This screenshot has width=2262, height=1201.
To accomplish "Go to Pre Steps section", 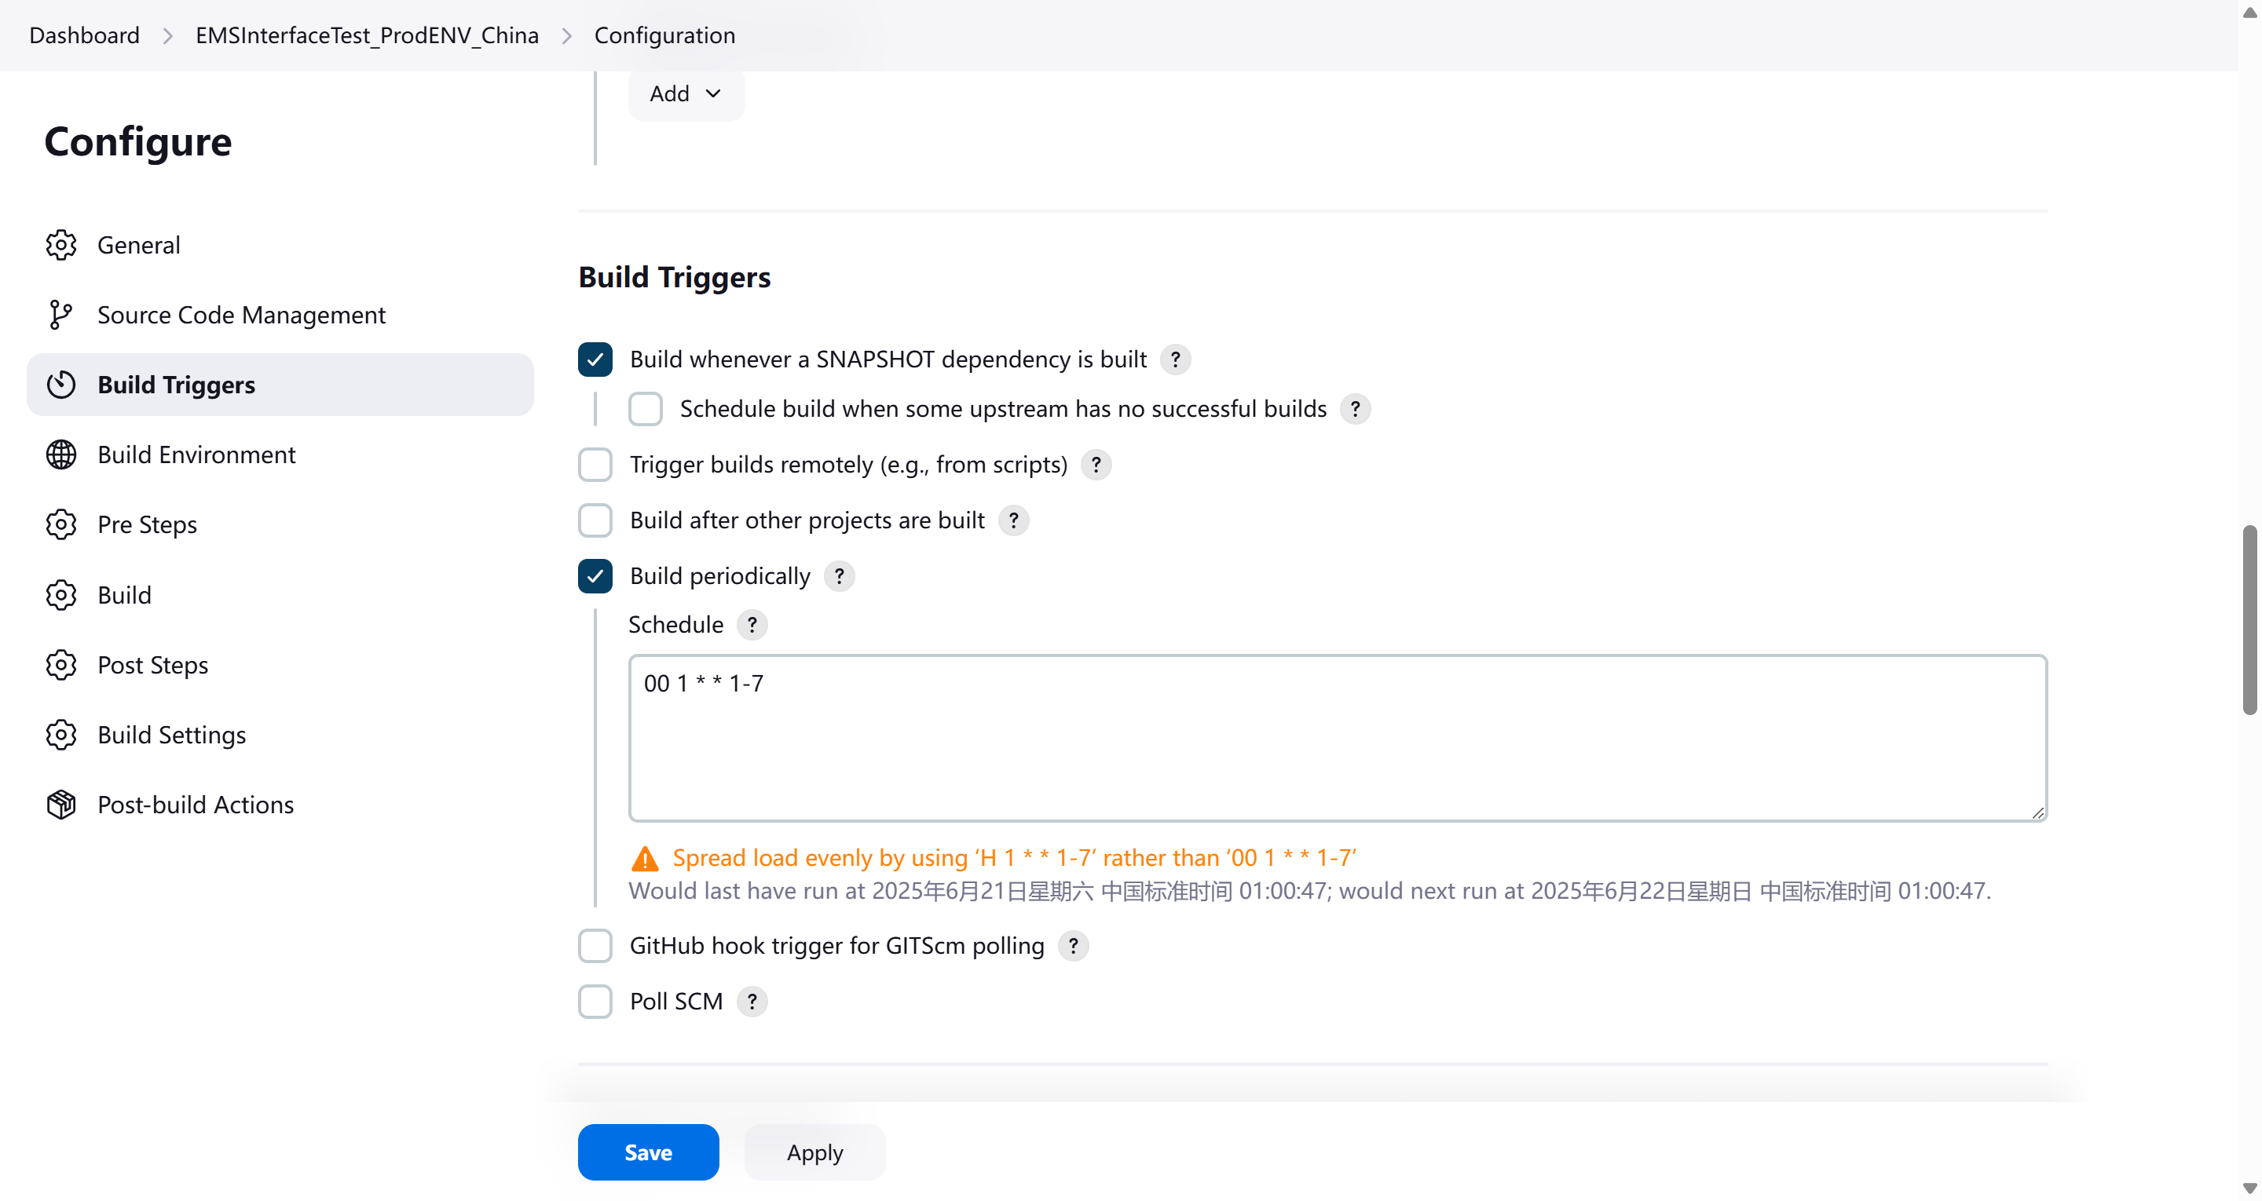I will tap(147, 524).
